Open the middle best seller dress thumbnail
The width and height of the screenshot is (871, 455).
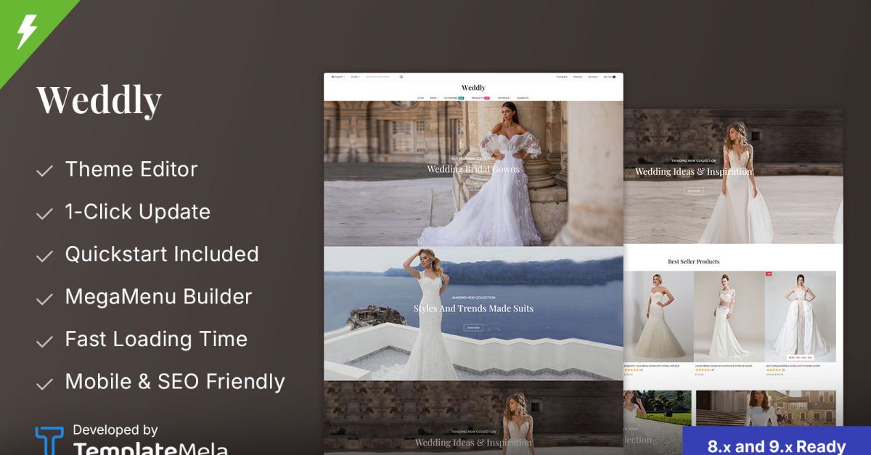[x=729, y=316]
